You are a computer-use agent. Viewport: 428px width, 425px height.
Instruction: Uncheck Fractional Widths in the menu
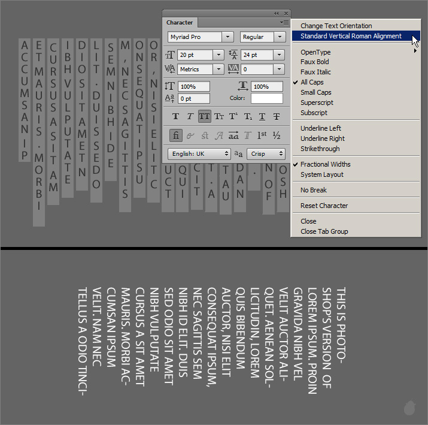(325, 164)
